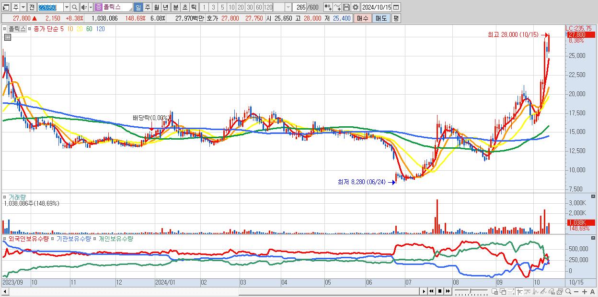Click the grid table icon under the legend
The height and width of the screenshot is (297, 598).
tap(7, 37)
